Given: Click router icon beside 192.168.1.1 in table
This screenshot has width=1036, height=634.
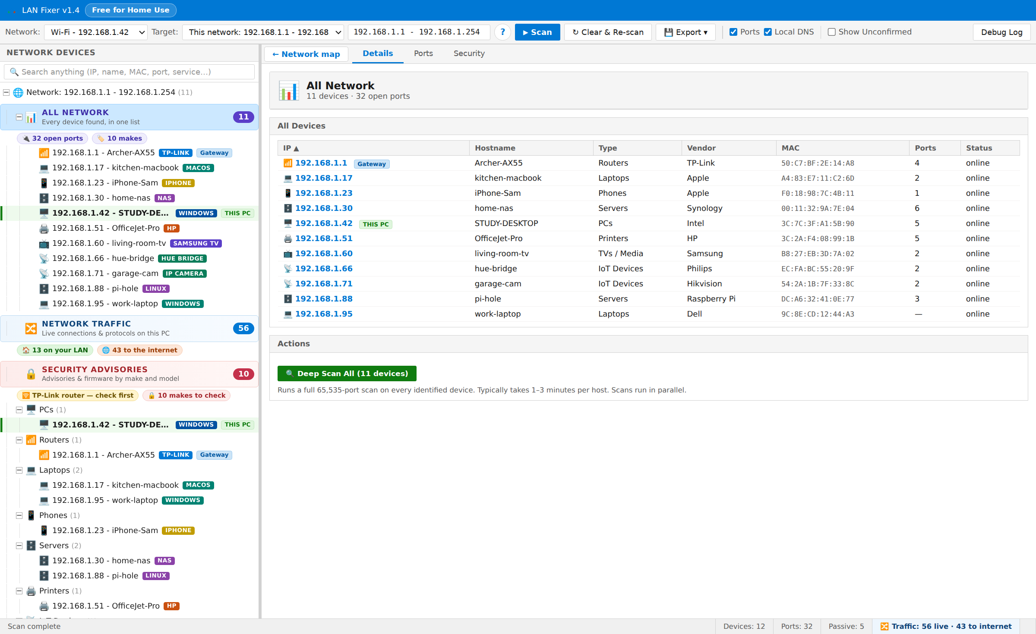Looking at the screenshot, I should point(288,163).
